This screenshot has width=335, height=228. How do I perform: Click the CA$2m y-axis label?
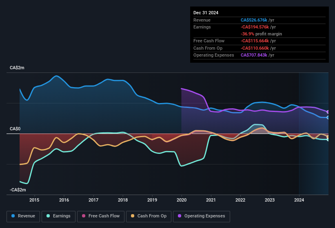(x=17, y=68)
